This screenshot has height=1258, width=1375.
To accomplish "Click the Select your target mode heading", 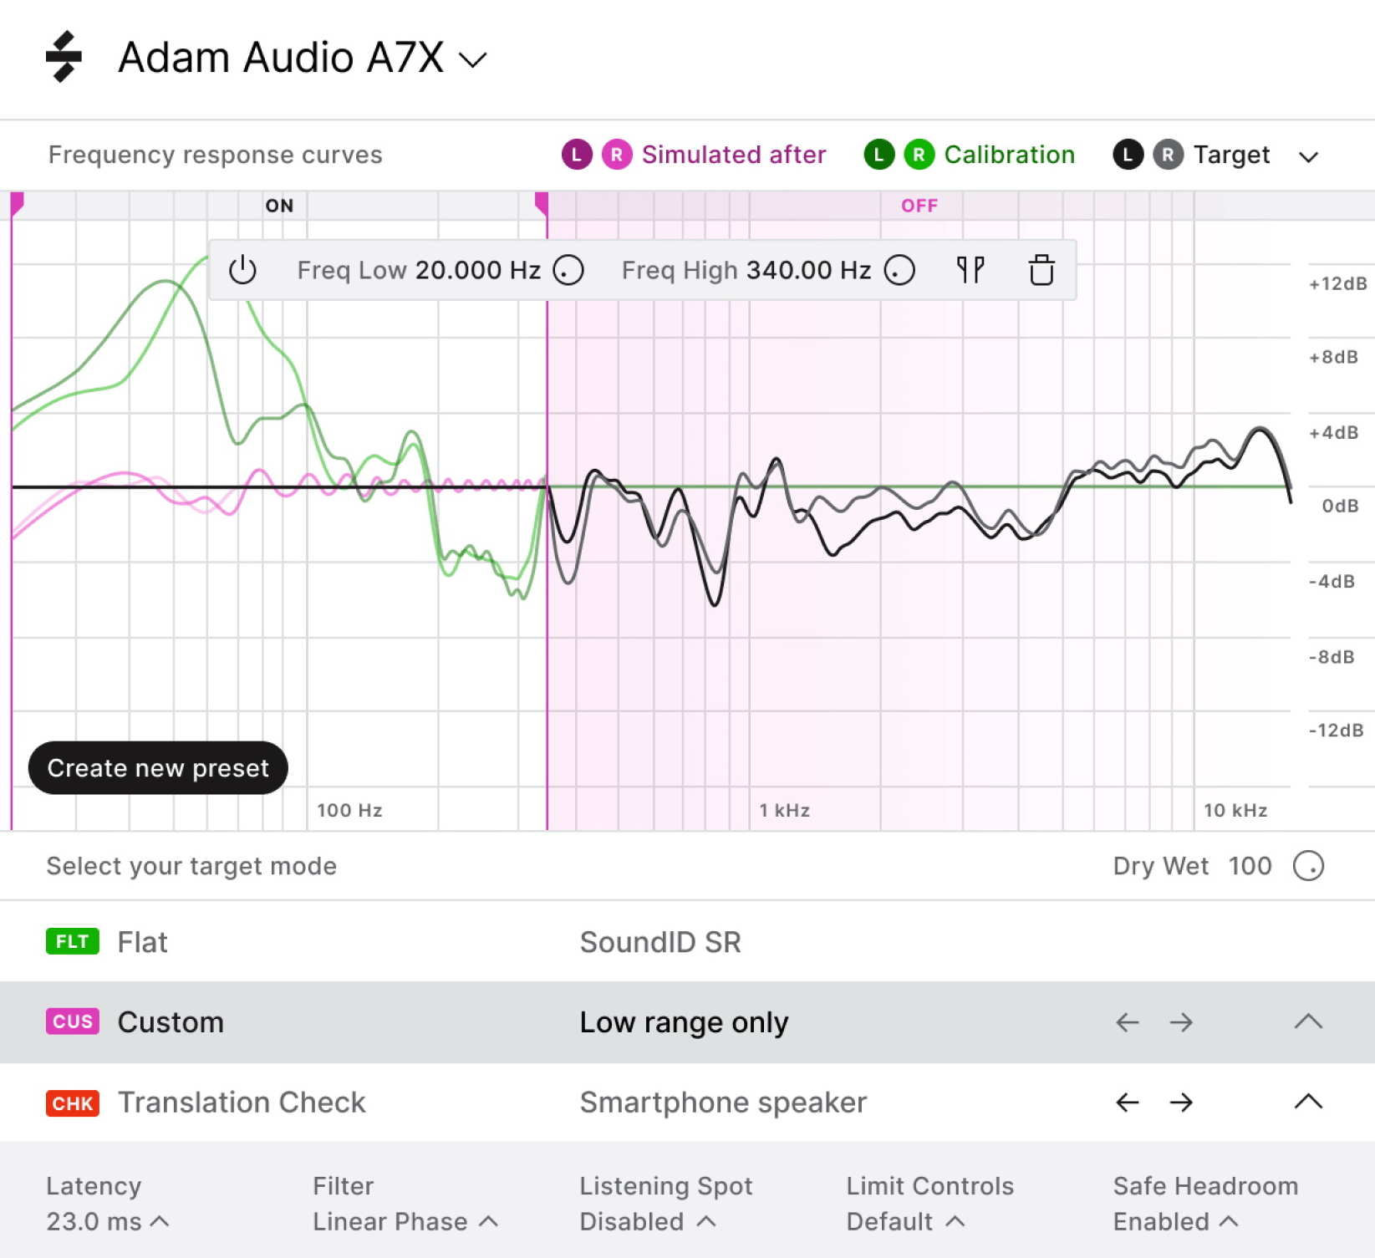I will click(x=191, y=866).
